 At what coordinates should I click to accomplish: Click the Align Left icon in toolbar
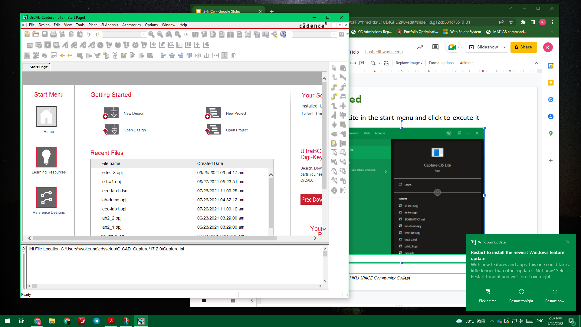(x=163, y=55)
